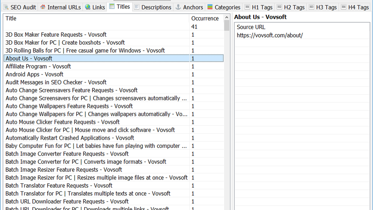Image resolution: width=373 pixels, height=210 pixels.
Task: Select the 3D Rolling Balls for PC title
Action: point(113,50)
